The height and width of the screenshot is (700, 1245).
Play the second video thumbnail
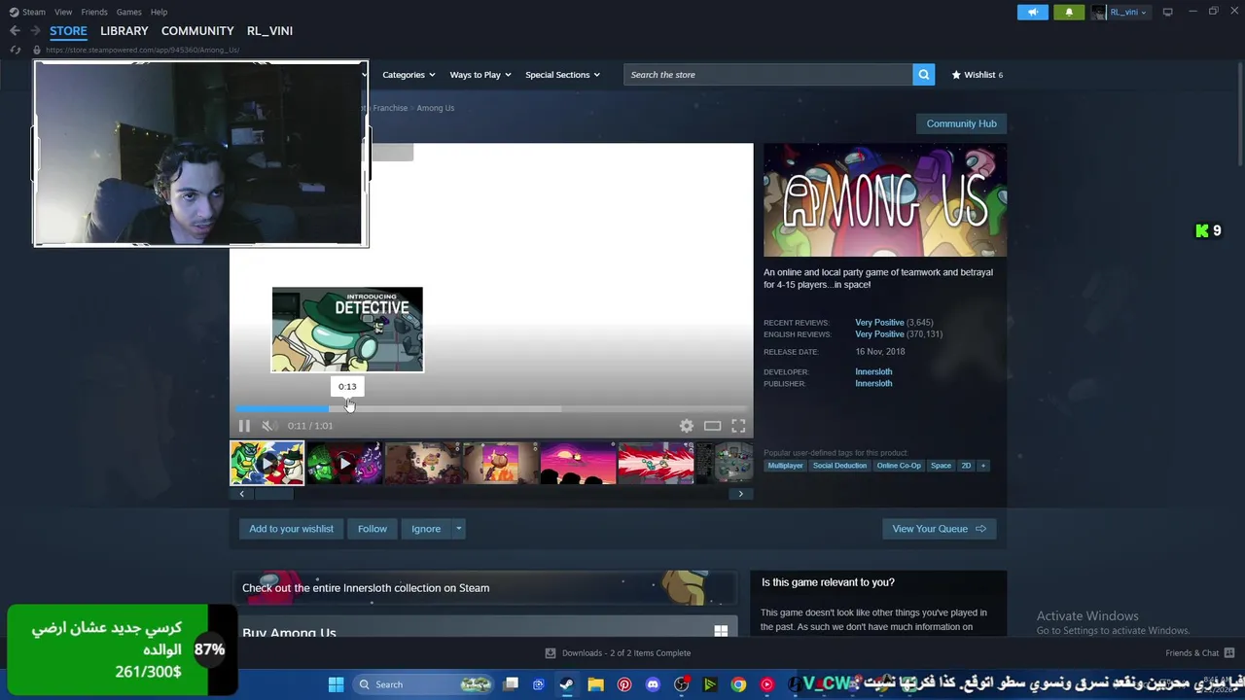pos(344,463)
